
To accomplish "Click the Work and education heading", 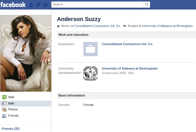I will coord(73,35).
